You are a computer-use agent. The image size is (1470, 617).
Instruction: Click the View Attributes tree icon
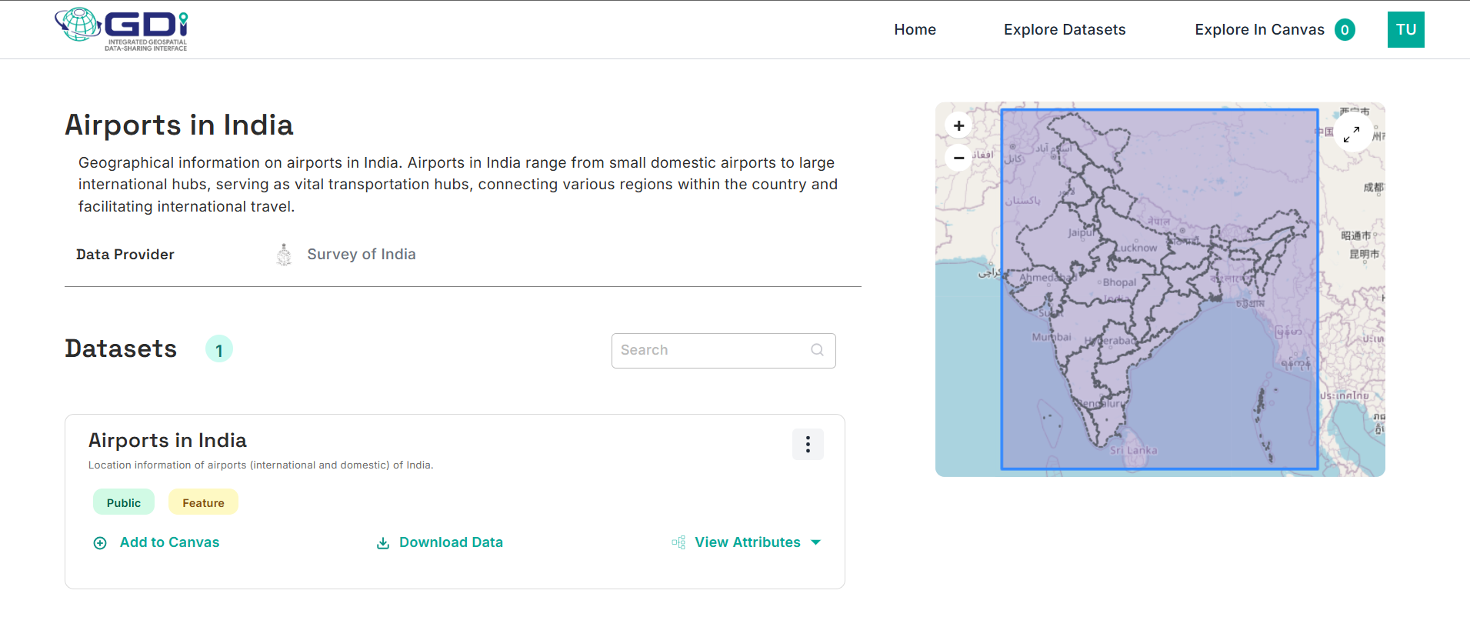coord(678,542)
